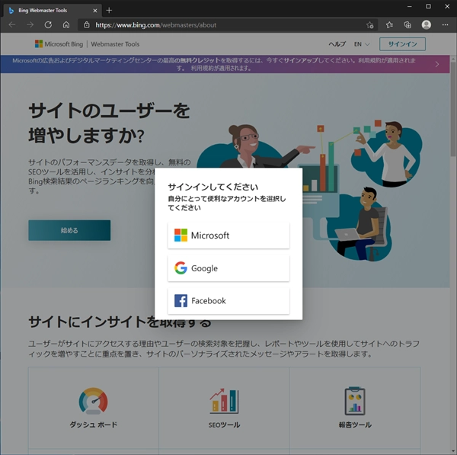Screen dimensions: 457x455
Task: Add this page to favorites star
Action: tap(370, 25)
